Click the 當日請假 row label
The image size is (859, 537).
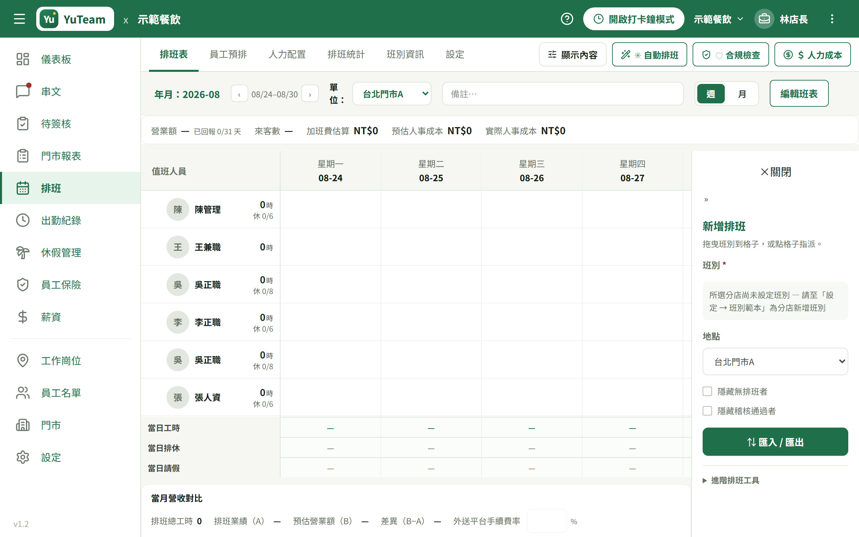(164, 468)
